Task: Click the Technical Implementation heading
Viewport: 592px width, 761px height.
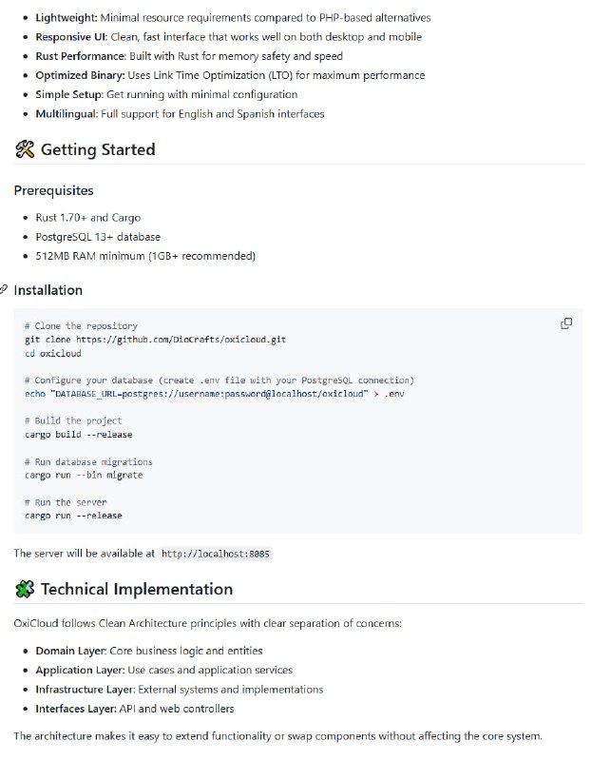Action: pyautogui.click(x=136, y=590)
